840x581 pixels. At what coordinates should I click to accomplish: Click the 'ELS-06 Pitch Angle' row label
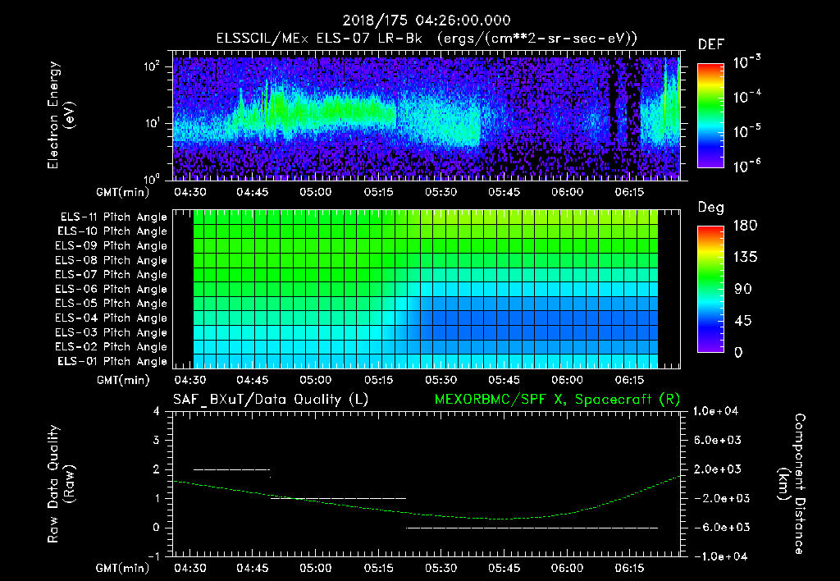[x=112, y=290]
